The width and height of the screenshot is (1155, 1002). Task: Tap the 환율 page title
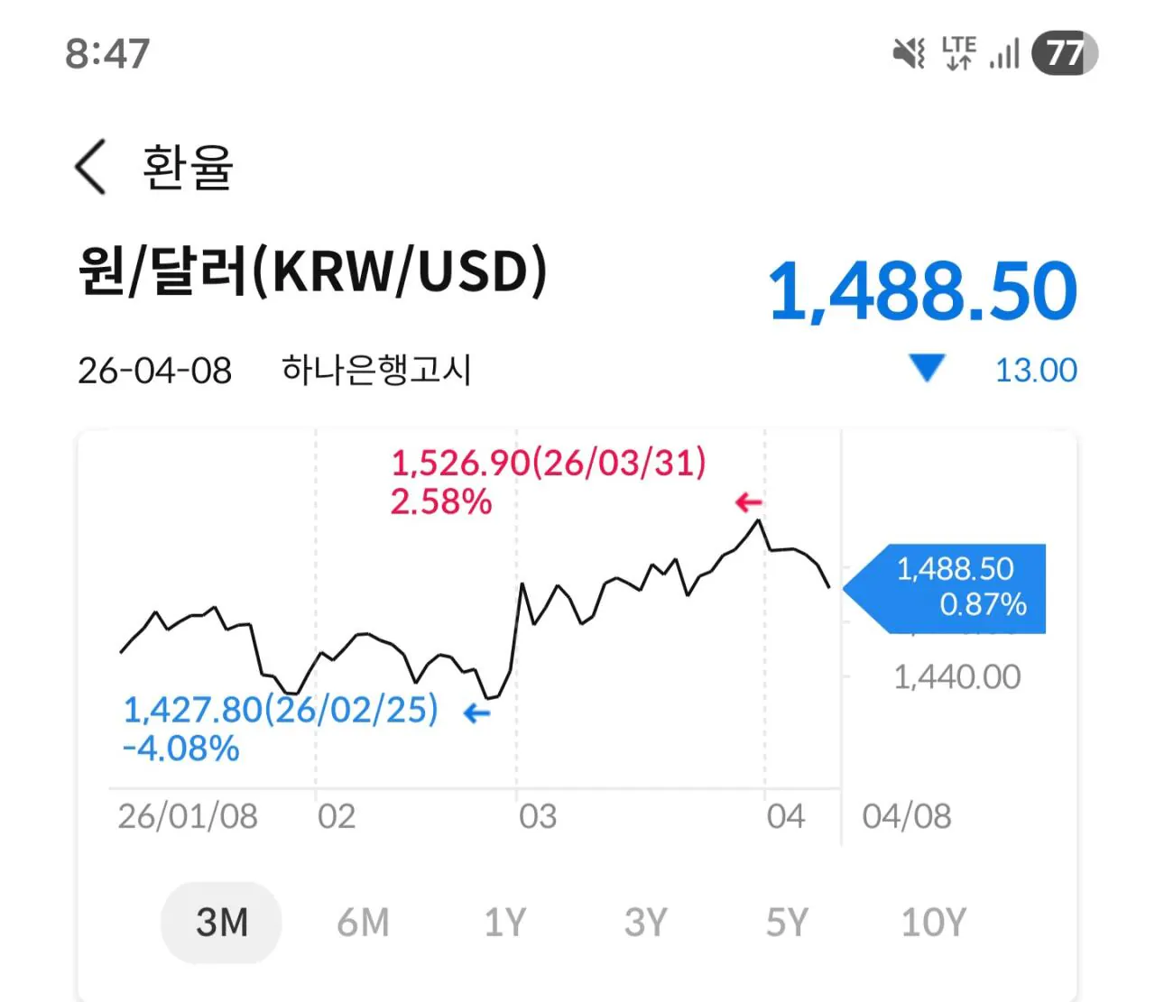188,168
